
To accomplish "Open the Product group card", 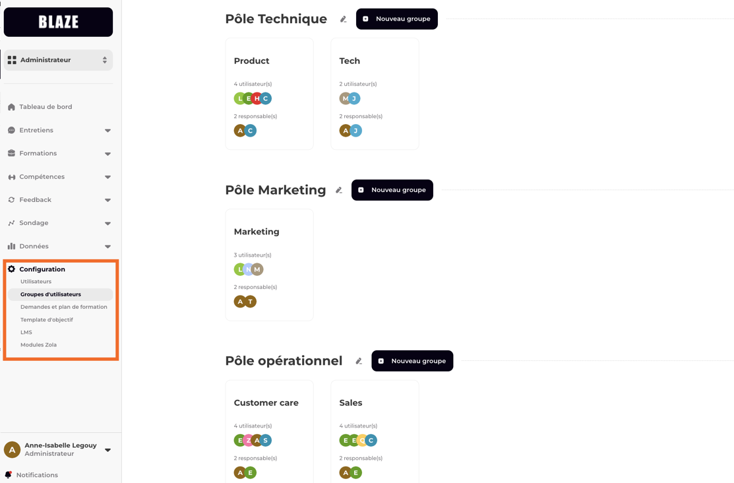I will (269, 93).
